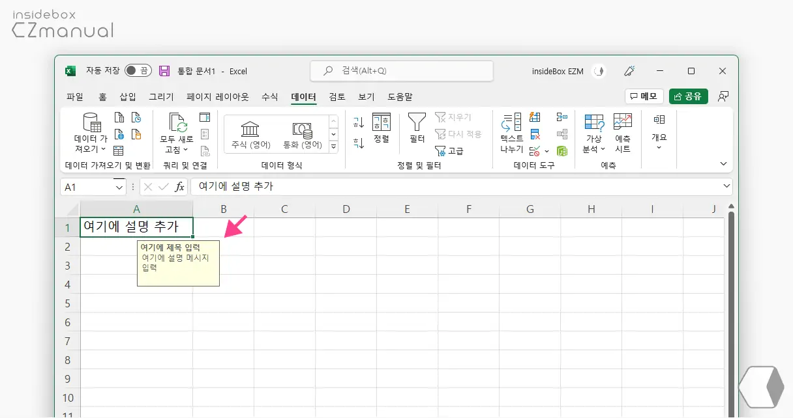Click the pen/drawing icon in title bar
Screen dimensions: 793x418
629,71
